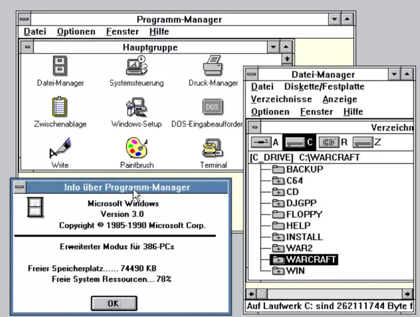Expand the INSTALL folder plus icon
This screenshot has height=317, width=420.
click(x=278, y=237)
